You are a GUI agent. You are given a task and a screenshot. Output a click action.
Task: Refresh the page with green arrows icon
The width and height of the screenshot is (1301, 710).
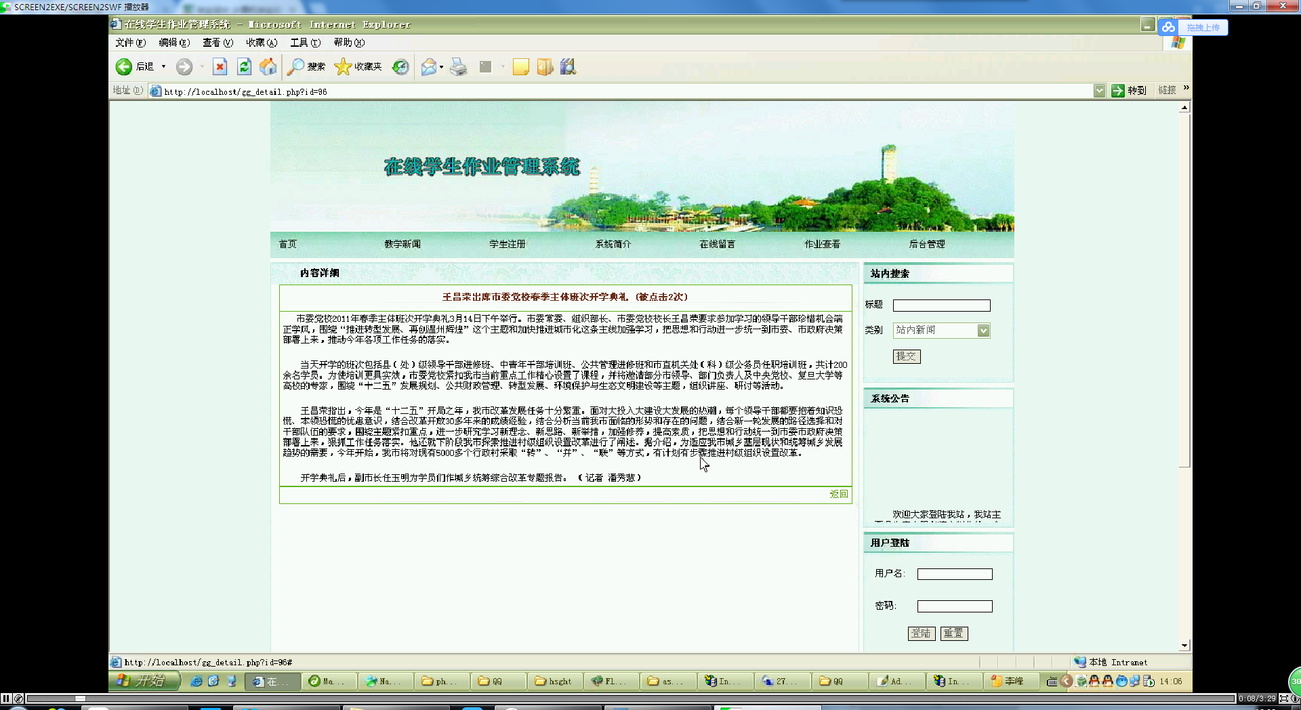(x=244, y=66)
